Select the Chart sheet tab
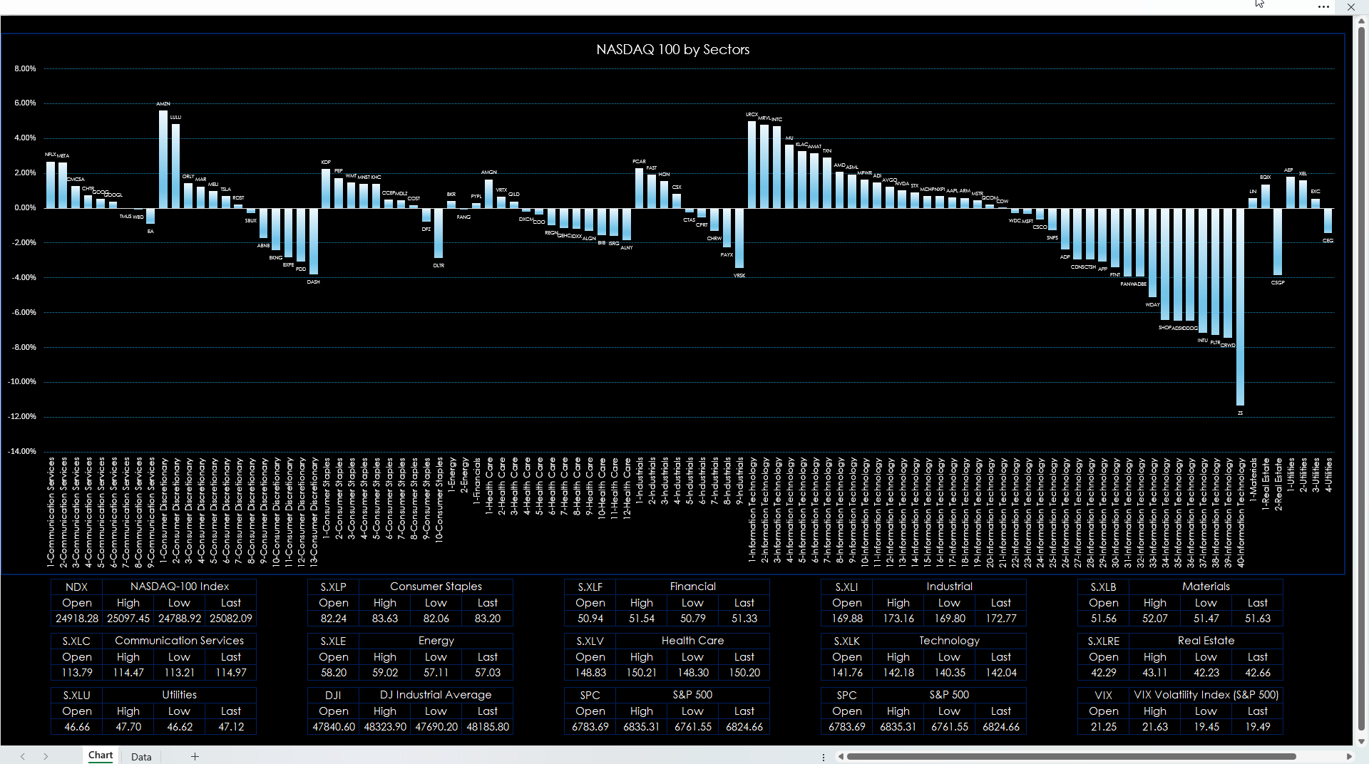This screenshot has height=764, width=1369. pyautogui.click(x=101, y=755)
